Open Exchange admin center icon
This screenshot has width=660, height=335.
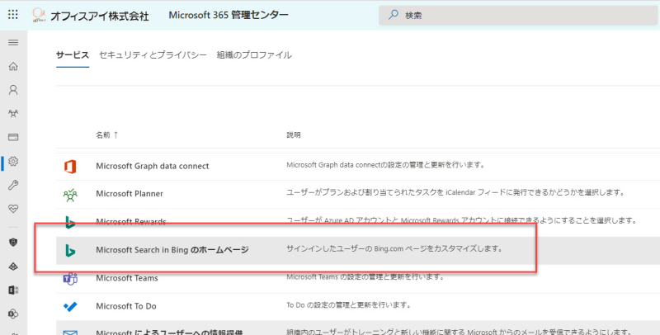click(13, 290)
